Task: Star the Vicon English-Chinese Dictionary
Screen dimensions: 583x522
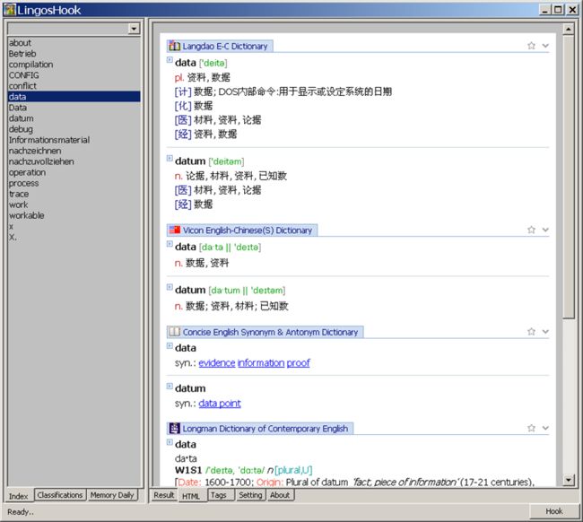Action: (x=531, y=230)
